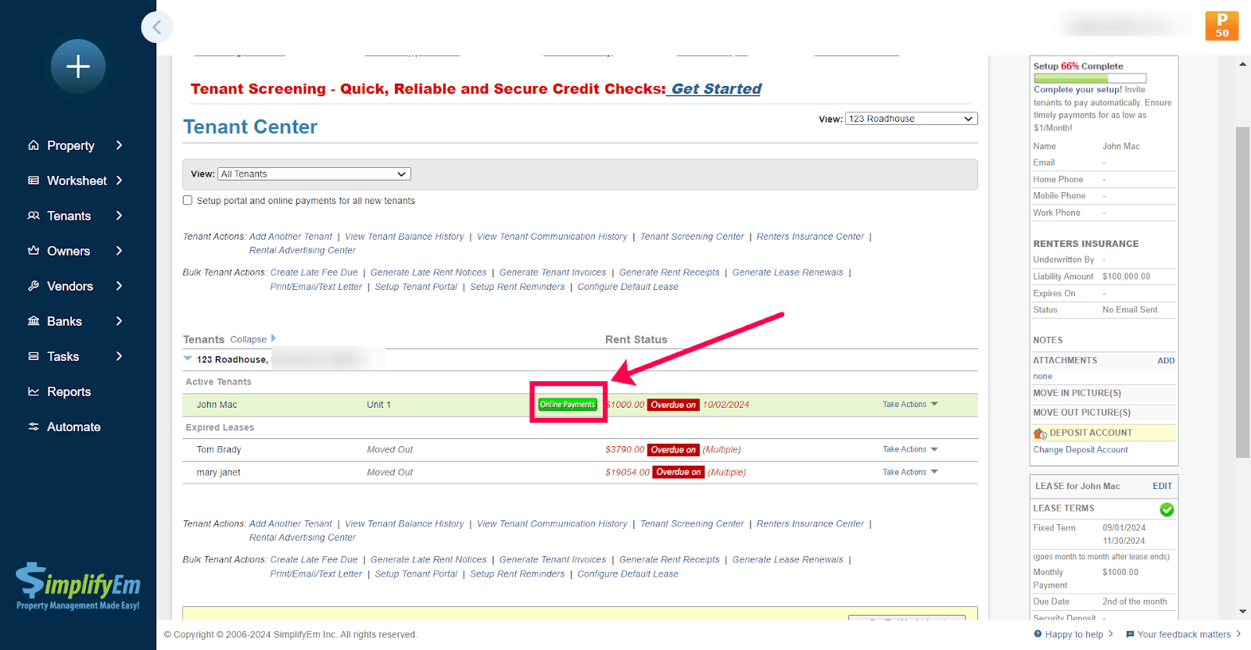Open the Automate sidebar menu
1251x650 pixels.
pos(73,427)
